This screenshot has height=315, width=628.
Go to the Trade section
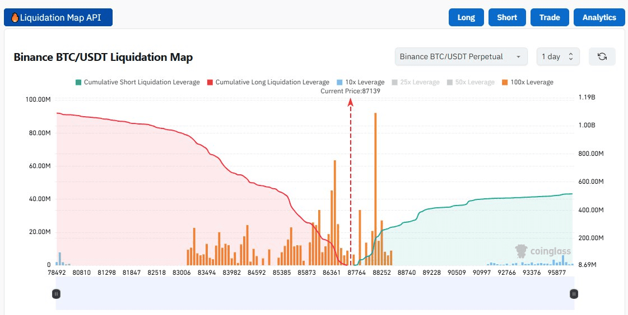pos(550,17)
